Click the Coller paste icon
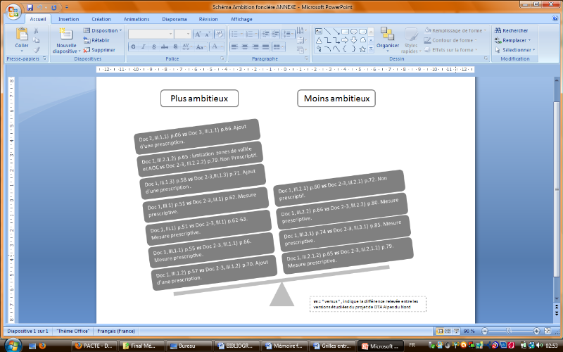This screenshot has width=563, height=352. 22,34
